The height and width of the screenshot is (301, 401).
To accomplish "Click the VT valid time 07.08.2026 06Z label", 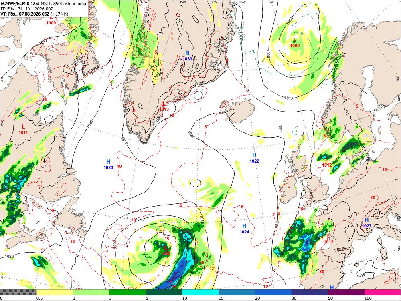I will pyautogui.click(x=34, y=14).
